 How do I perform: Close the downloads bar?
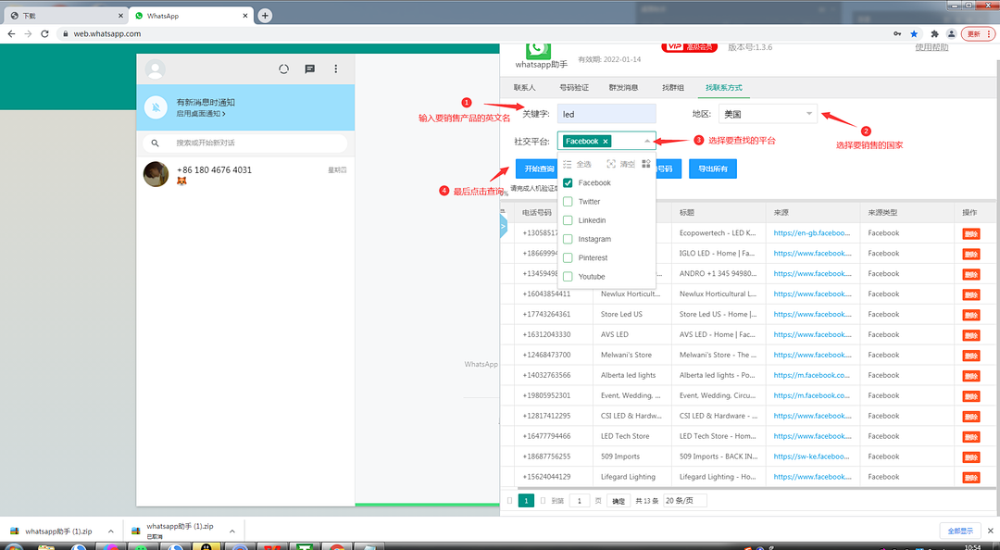click(x=991, y=531)
